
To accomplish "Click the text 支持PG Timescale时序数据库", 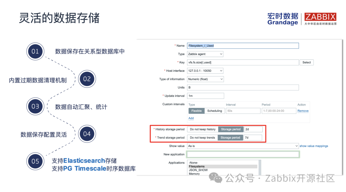I will [x=94, y=168].
